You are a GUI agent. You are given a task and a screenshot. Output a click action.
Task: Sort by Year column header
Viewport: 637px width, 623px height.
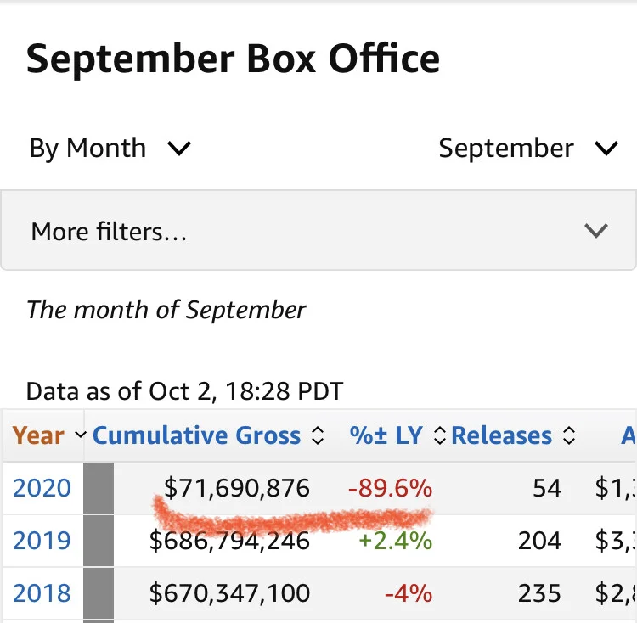tap(49, 435)
